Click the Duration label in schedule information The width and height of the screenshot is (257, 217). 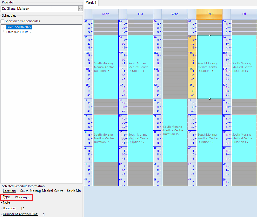pyautogui.click(x=9, y=208)
